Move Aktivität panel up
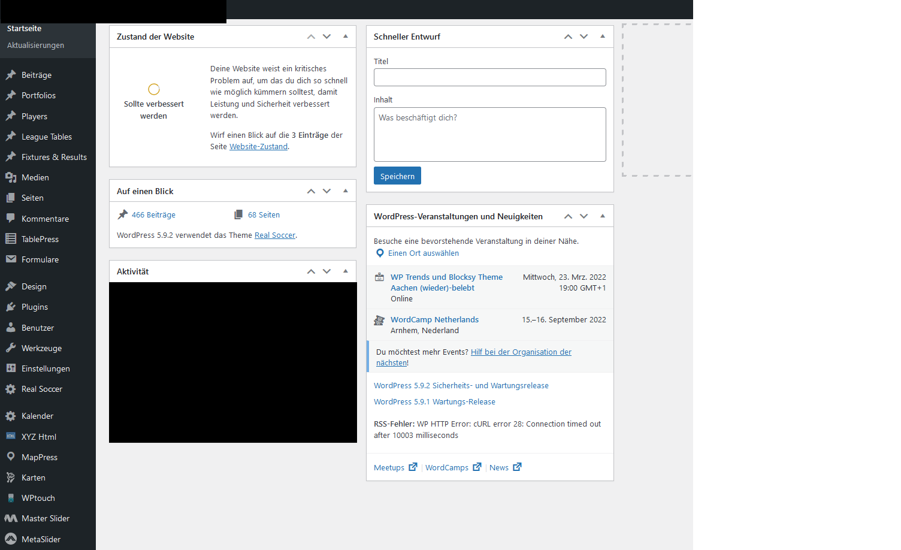 click(311, 271)
